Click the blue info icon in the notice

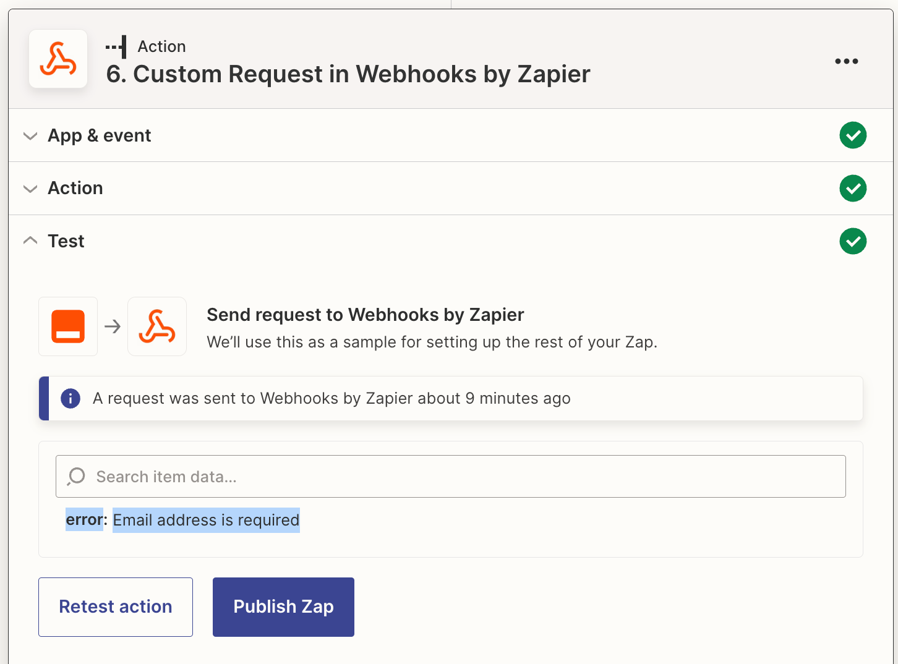(x=71, y=398)
